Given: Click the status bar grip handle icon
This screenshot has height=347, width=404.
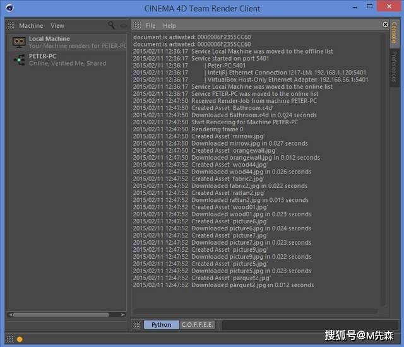Looking at the screenshot, I should 10,339.
